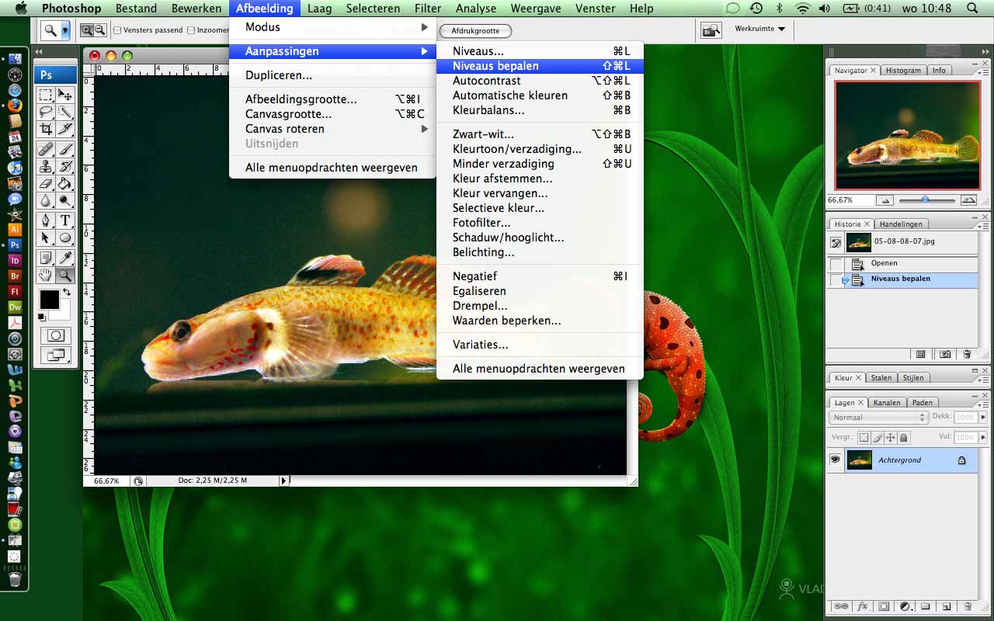Image resolution: width=994 pixels, height=621 pixels.
Task: Toggle the lock transparent pixels button
Action: click(864, 438)
